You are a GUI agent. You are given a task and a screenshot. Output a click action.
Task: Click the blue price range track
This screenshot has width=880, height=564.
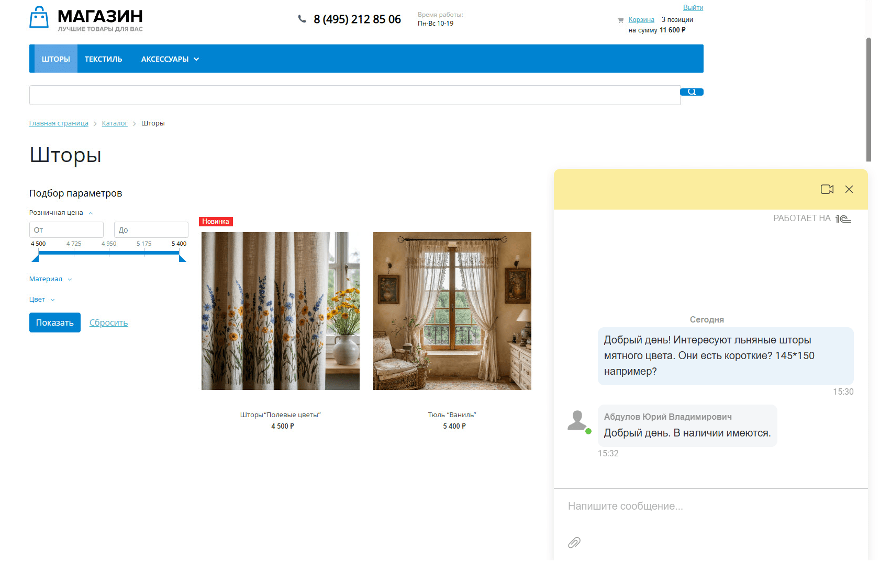tap(109, 253)
